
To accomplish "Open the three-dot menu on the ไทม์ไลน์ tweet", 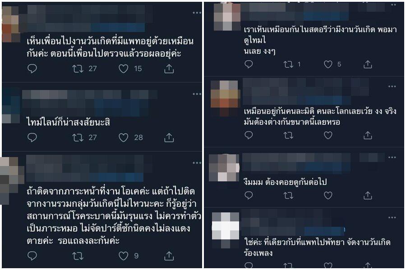I will (197, 94).
